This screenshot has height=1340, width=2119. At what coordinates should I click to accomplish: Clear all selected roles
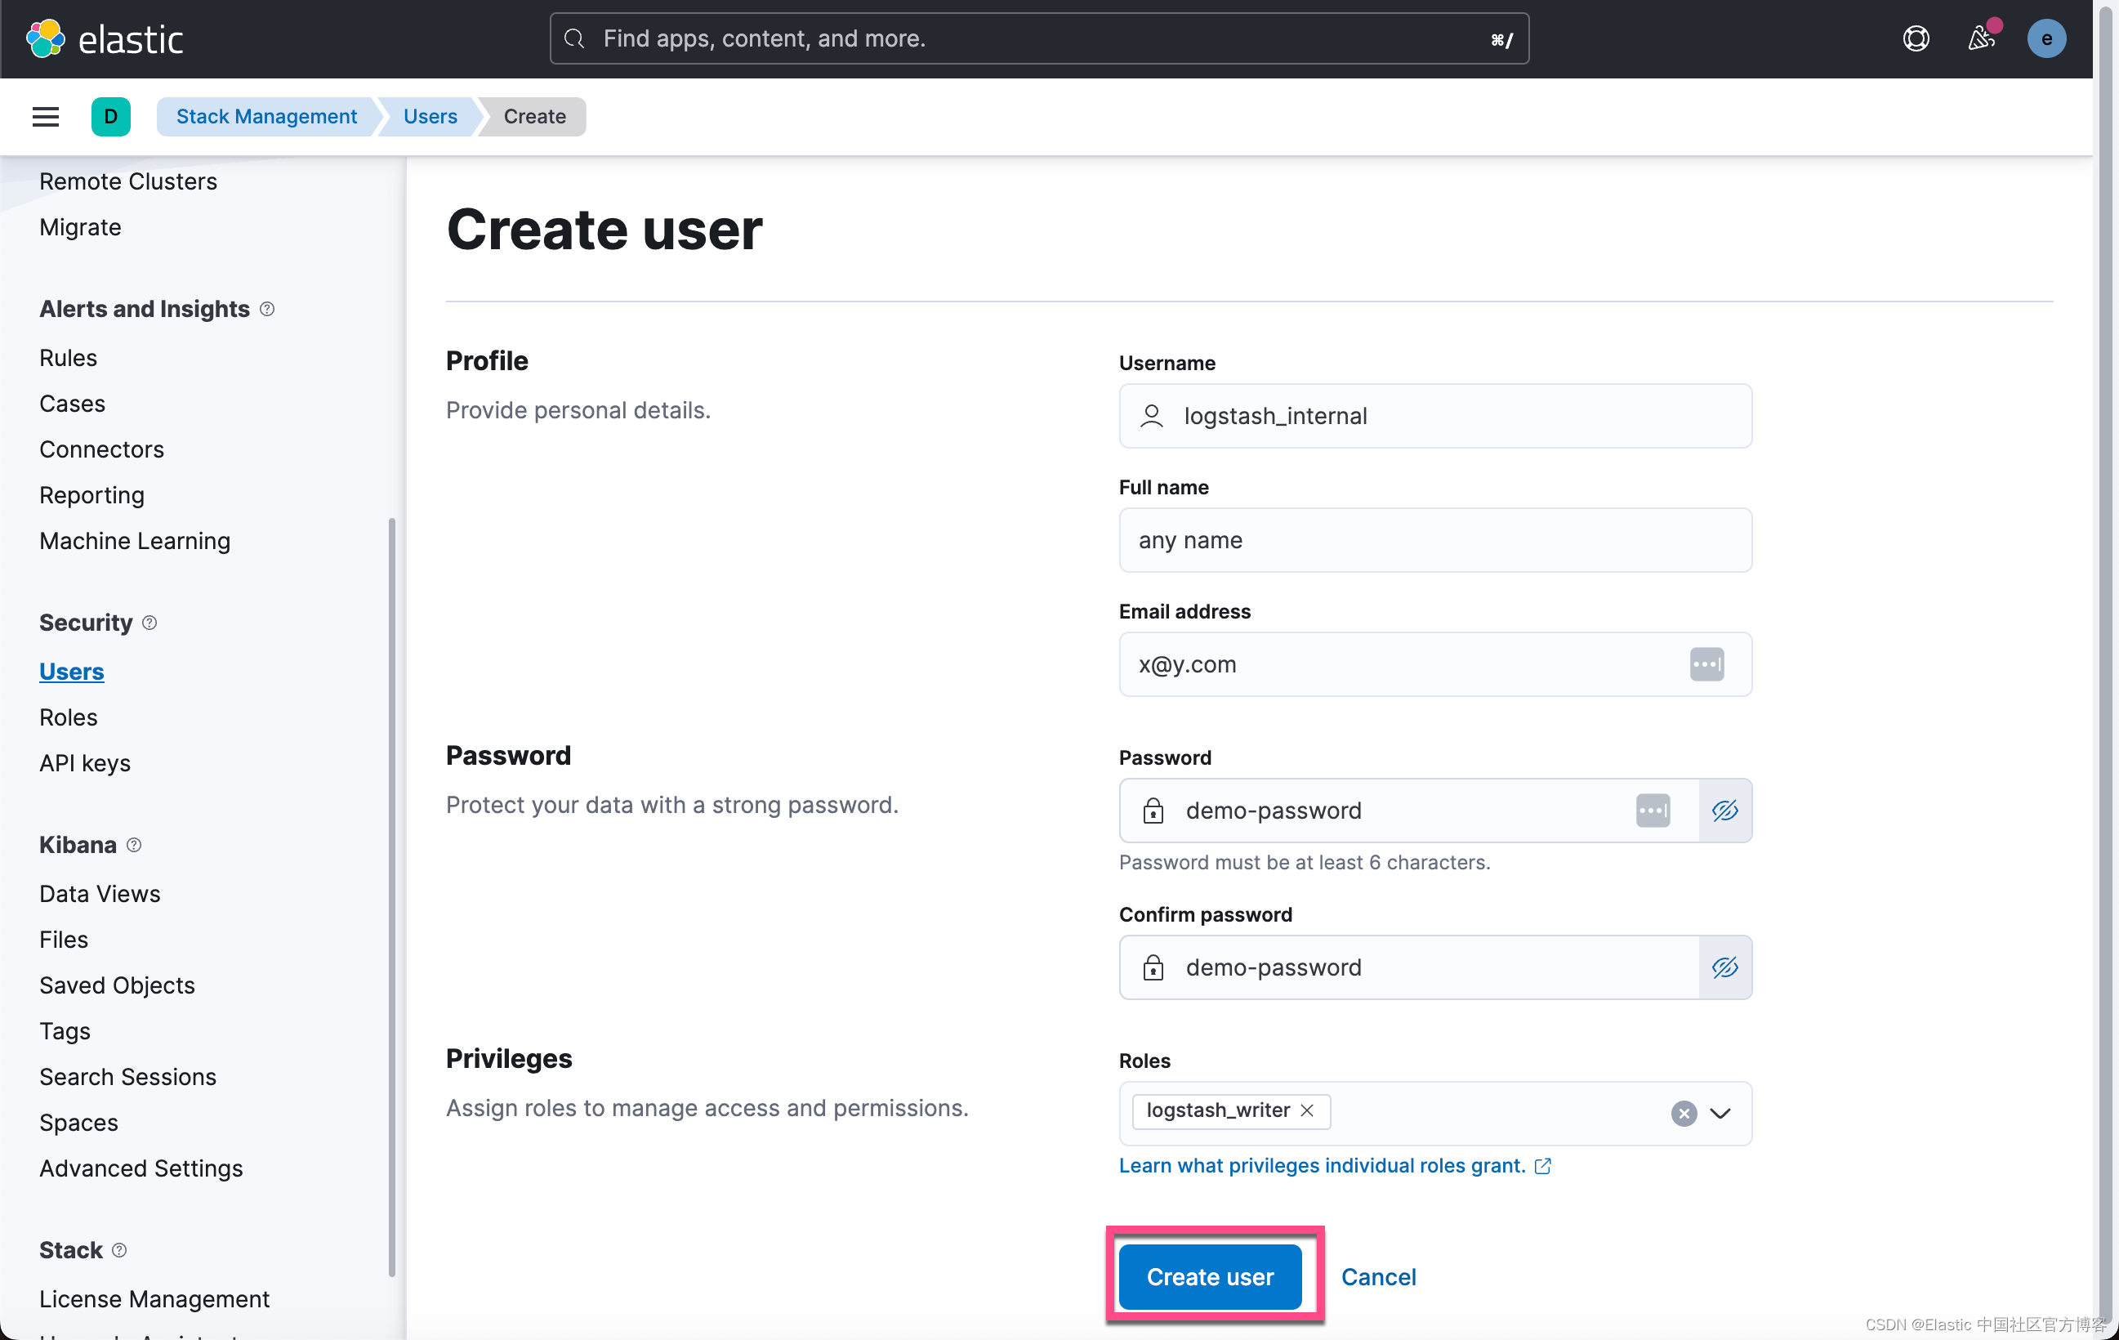[x=1684, y=1113]
